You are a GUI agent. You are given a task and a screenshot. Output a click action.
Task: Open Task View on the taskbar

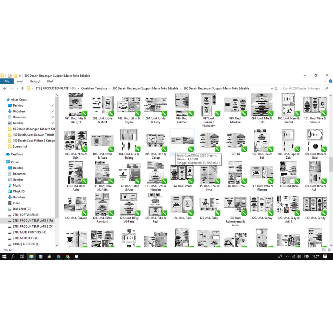point(22,257)
